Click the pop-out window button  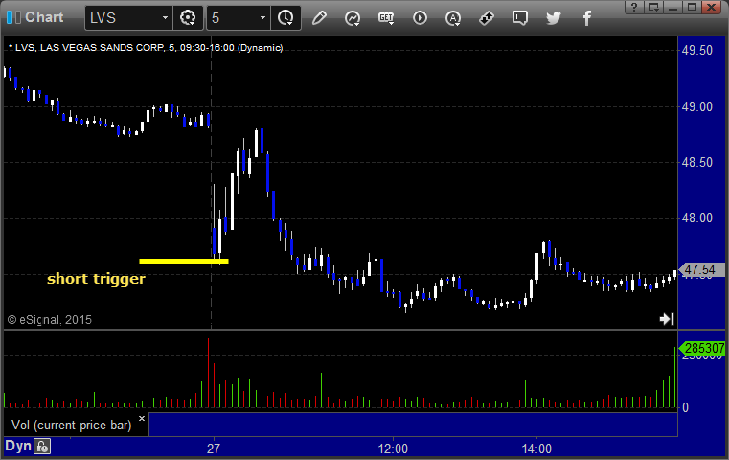click(x=653, y=7)
